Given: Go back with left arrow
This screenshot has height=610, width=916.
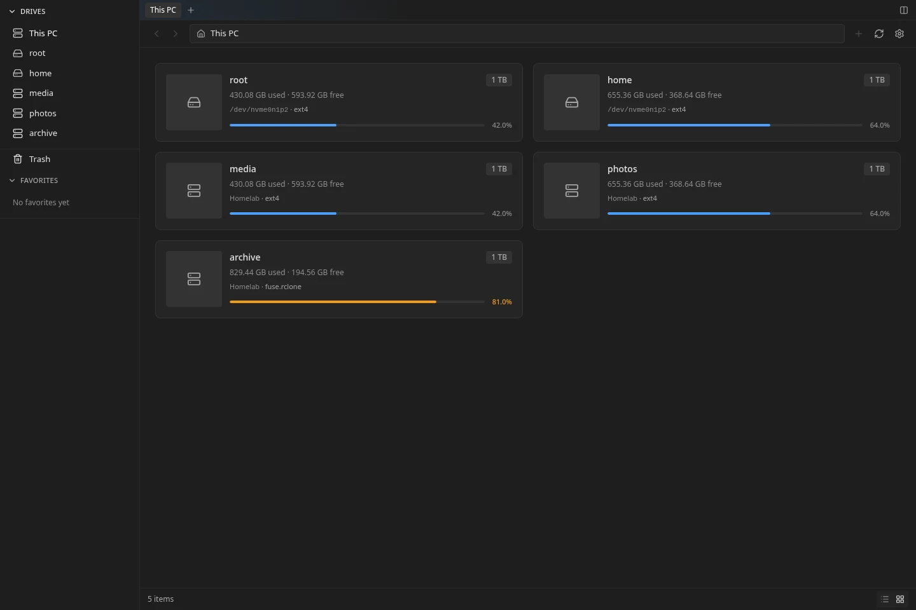Looking at the screenshot, I should [x=156, y=34].
